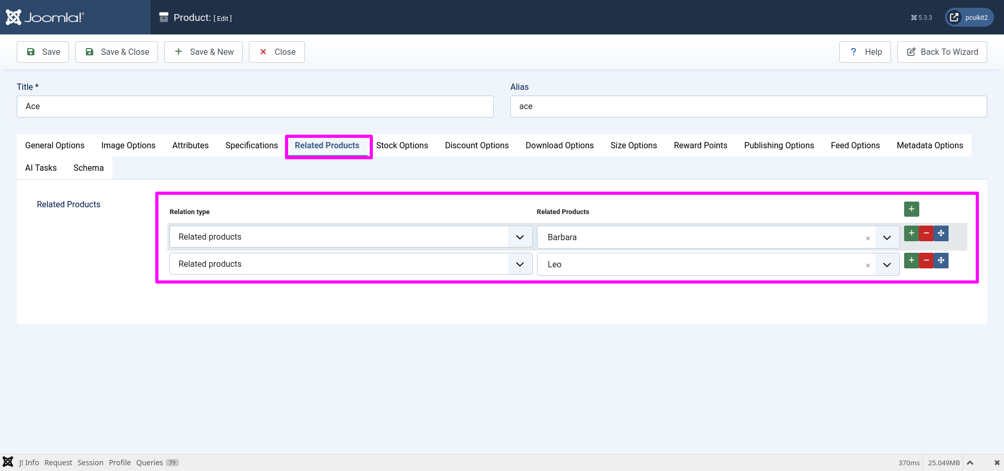Open the Leo related products dropdown

(x=887, y=265)
